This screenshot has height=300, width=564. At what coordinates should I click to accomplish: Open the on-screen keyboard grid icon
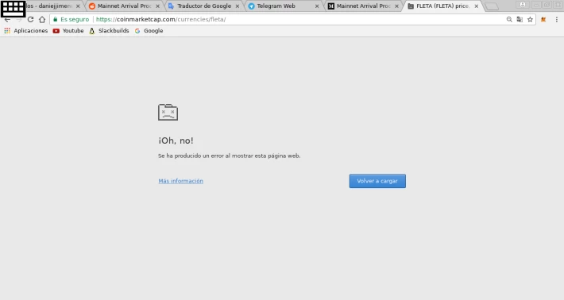click(13, 8)
